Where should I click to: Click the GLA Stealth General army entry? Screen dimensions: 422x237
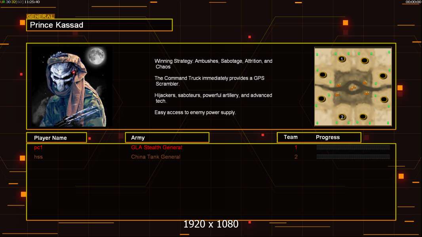156,147
